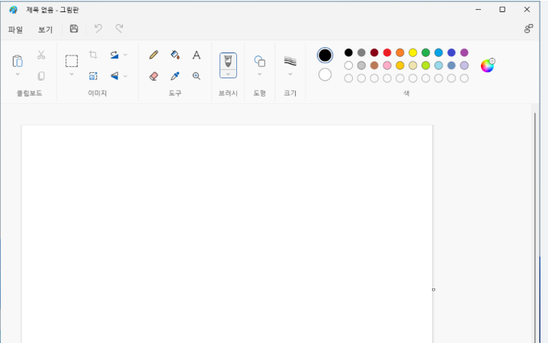Select the Text tool

pyautogui.click(x=197, y=55)
